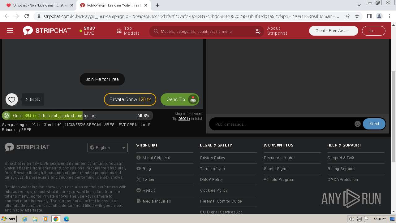
Task: Open the Parental Control Guide link
Action: click(221, 201)
